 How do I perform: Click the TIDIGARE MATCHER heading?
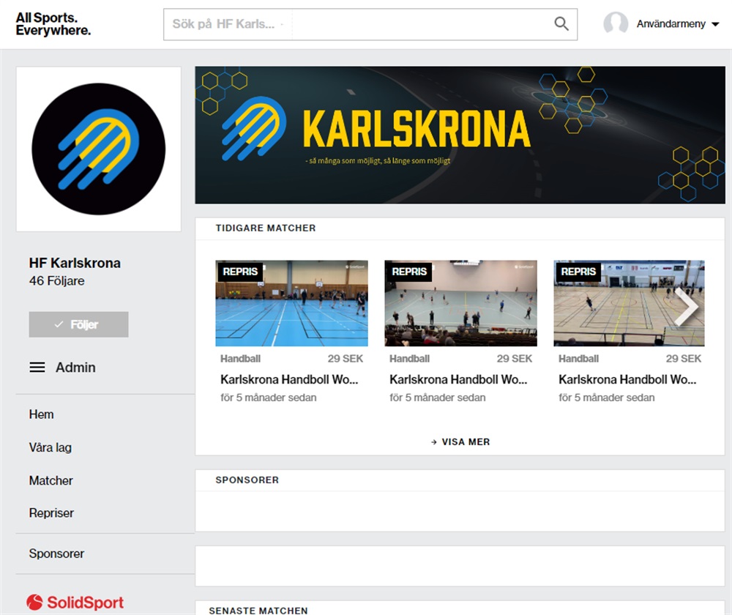point(266,228)
